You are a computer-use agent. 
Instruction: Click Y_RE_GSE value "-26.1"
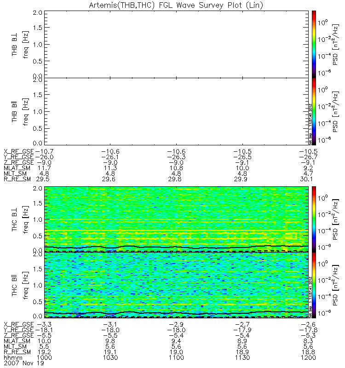110,157
